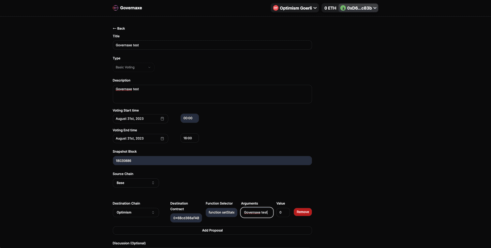Click the green wallet avatar icon
Screen dimensions: 491x248
[x=343, y=8]
